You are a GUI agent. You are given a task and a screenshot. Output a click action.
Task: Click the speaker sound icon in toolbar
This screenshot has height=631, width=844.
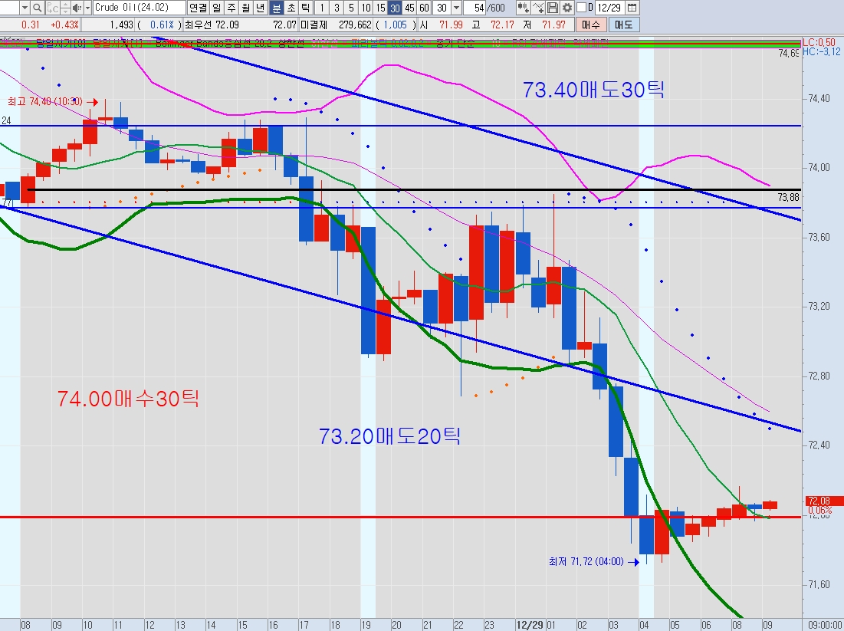click(x=76, y=8)
